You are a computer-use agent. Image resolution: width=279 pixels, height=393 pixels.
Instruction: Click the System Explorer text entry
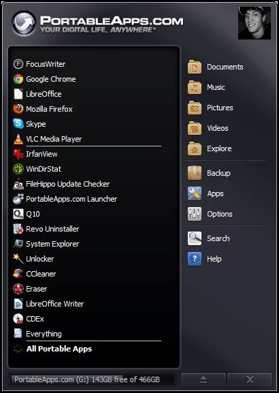click(52, 244)
